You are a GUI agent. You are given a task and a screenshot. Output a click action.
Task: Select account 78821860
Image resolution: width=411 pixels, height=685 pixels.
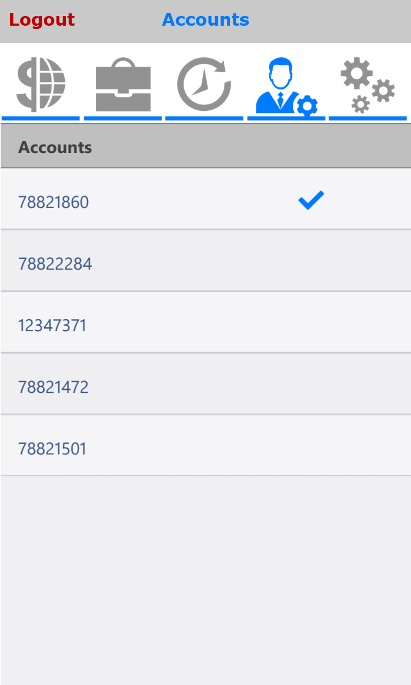[54, 202]
